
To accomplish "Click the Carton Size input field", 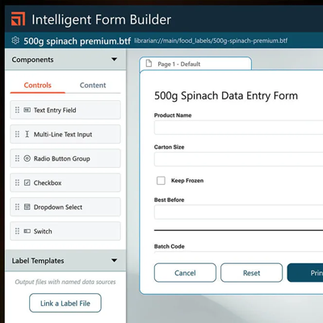I will pos(238,159).
